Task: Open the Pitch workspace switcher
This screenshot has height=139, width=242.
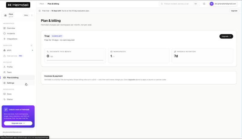Action: click(18, 15)
